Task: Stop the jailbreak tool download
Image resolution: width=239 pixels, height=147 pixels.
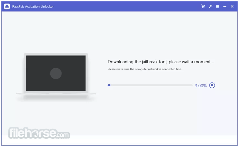Action: tap(212, 85)
